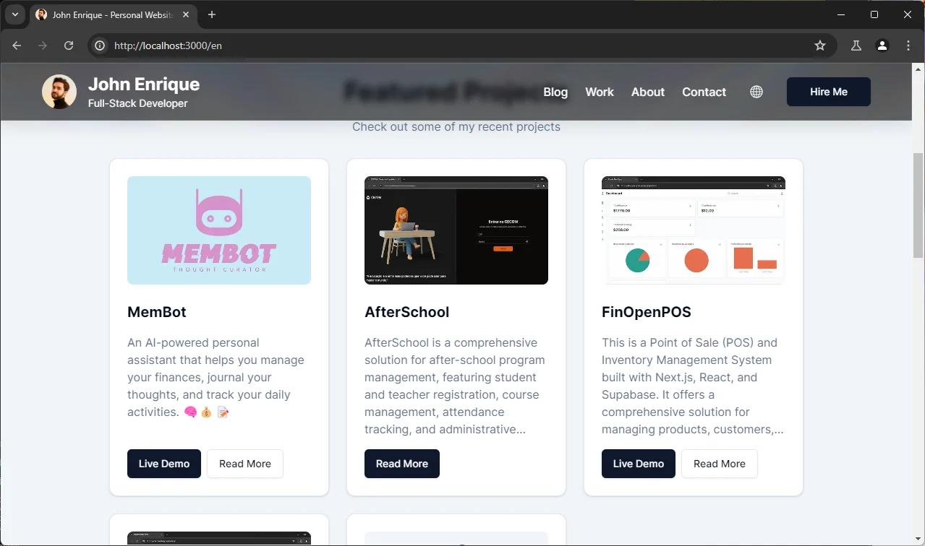Screen dimensions: 925x546
Task: Click the language globe icon
Action: pos(756,92)
